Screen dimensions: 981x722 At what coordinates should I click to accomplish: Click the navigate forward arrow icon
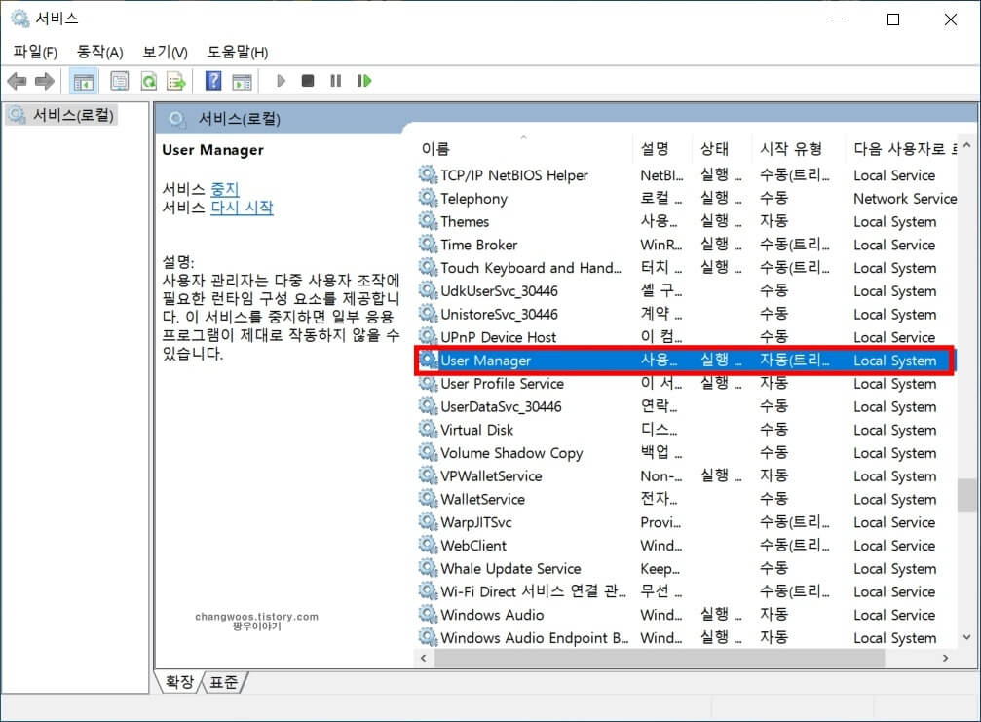(44, 81)
